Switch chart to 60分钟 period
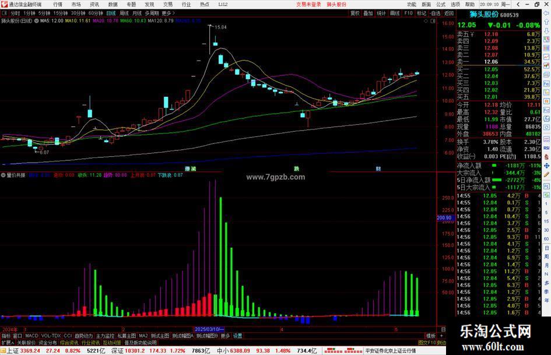The width and height of the screenshot is (551, 355). point(96,13)
